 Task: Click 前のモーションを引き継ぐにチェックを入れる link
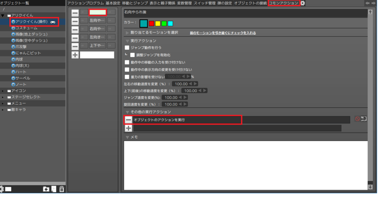(x=223, y=33)
